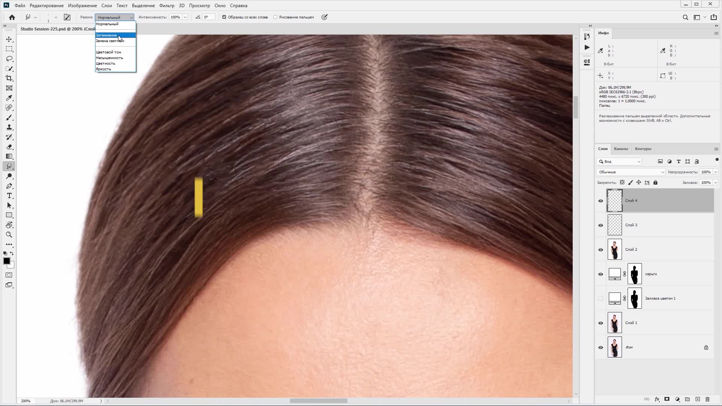Hide the 'Слой 2' layer
722x406 pixels.
pos(601,250)
